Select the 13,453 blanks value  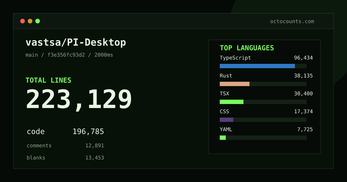coord(95,158)
